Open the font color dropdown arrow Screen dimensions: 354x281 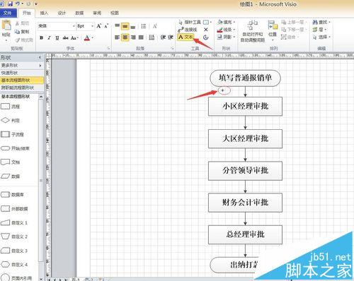(x=93, y=37)
